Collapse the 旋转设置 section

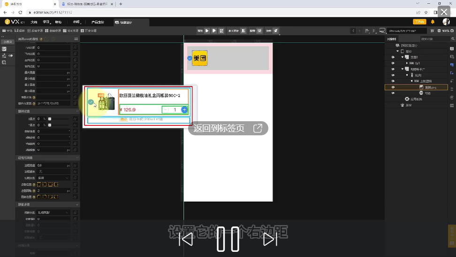coord(77,111)
